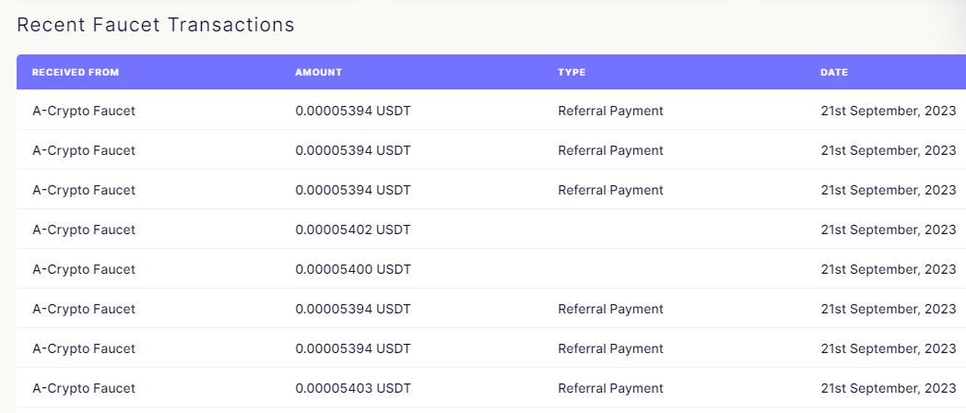Select the date in the 0.00005400 row

pos(888,269)
